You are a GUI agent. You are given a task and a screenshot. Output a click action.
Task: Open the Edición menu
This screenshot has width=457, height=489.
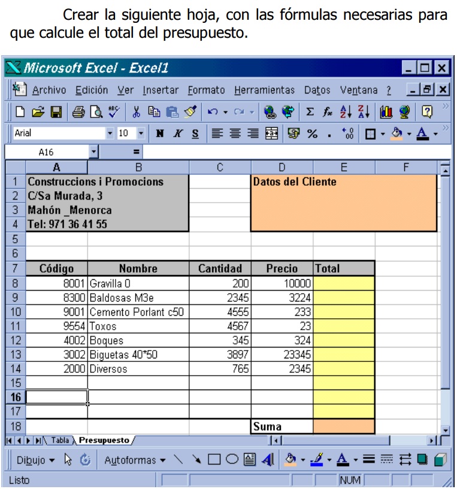(92, 90)
